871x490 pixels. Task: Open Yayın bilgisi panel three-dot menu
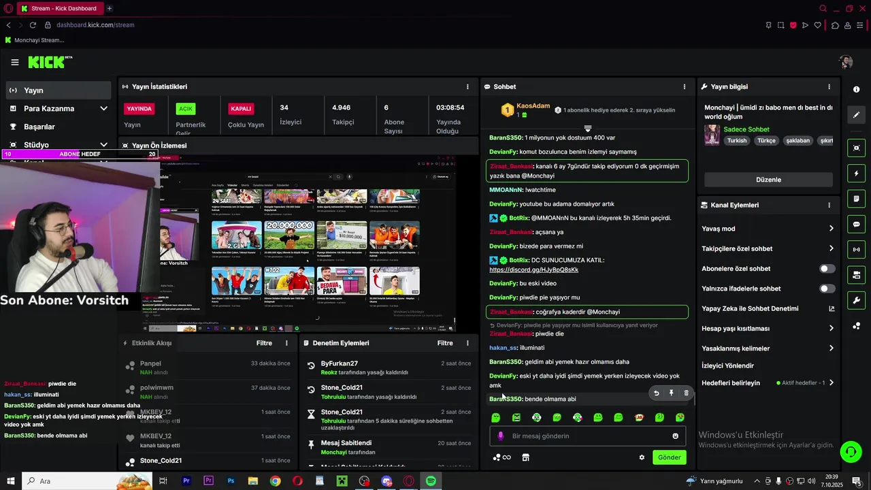point(829,87)
